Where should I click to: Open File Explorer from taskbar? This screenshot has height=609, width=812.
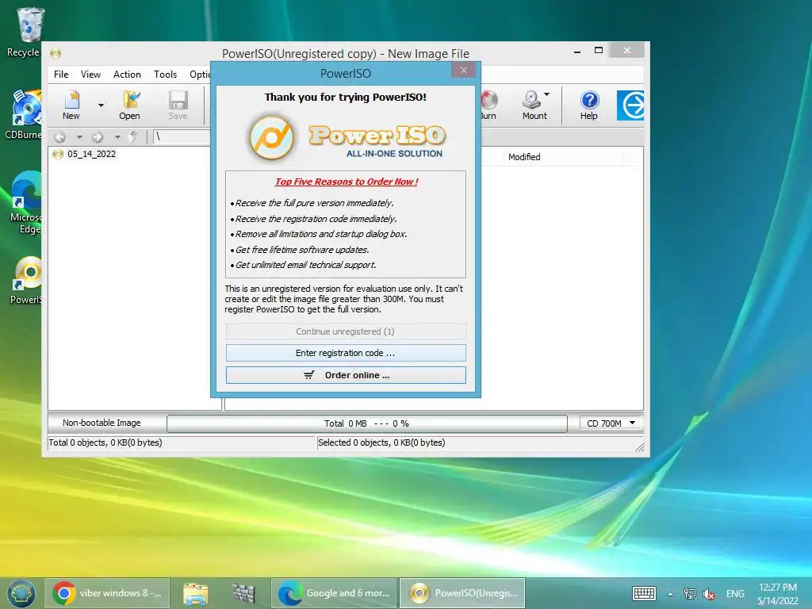[195, 593]
